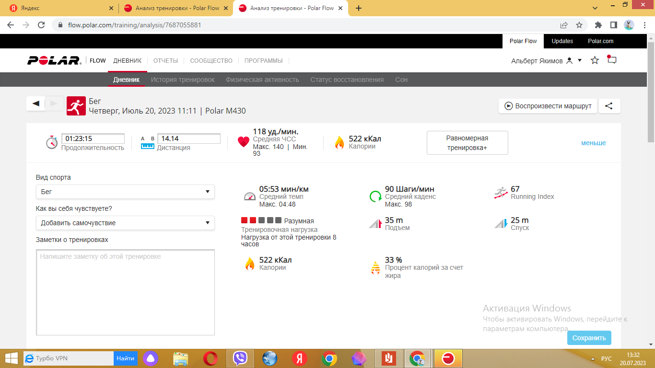The image size is (655, 368).
Task: Click Воспроизвести маршрут button
Action: point(548,106)
